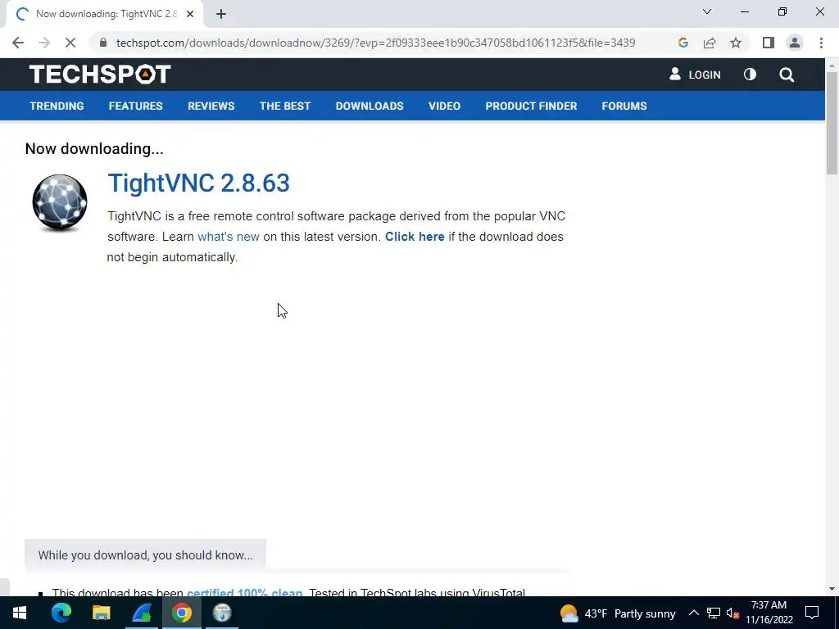Click the LOGIN button
This screenshot has height=629, width=839.
[x=695, y=75]
